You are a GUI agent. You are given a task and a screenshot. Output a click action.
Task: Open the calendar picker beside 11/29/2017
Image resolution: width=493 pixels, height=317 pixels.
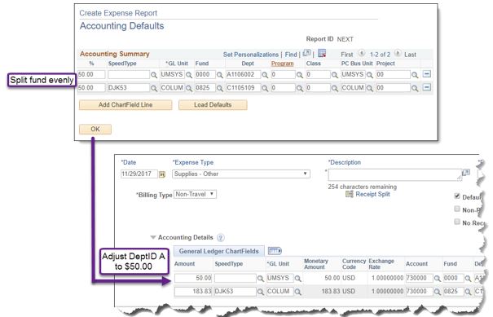[162, 174]
